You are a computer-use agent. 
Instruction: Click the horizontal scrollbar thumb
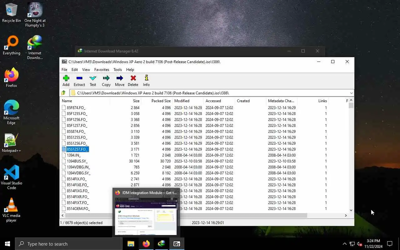coord(186,215)
